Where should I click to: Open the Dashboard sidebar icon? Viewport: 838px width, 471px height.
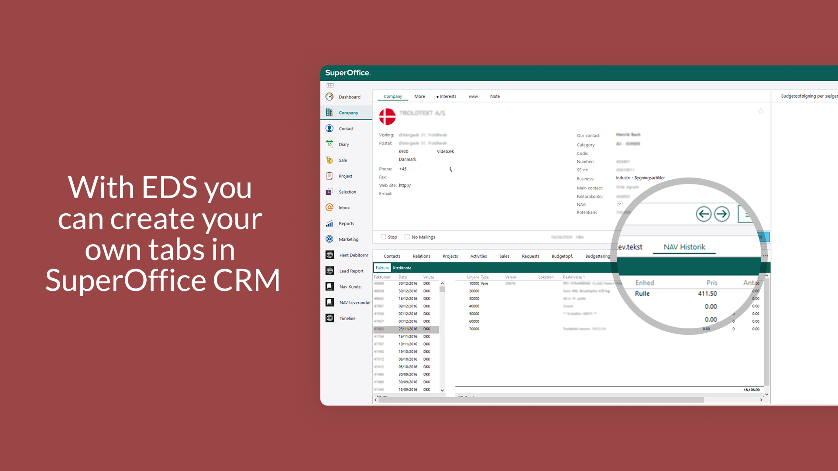330,97
